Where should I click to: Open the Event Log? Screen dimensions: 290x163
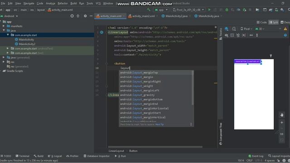pyautogui.click(x=256, y=156)
